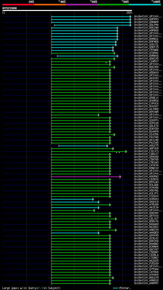Viewport: 163px width, 290px height.
Task: Open hit UniRef100_A7QH41
Action: click(x=146, y=53)
